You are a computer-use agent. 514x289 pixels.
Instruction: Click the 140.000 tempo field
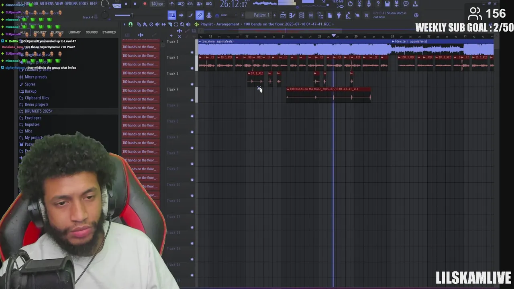(x=157, y=4)
